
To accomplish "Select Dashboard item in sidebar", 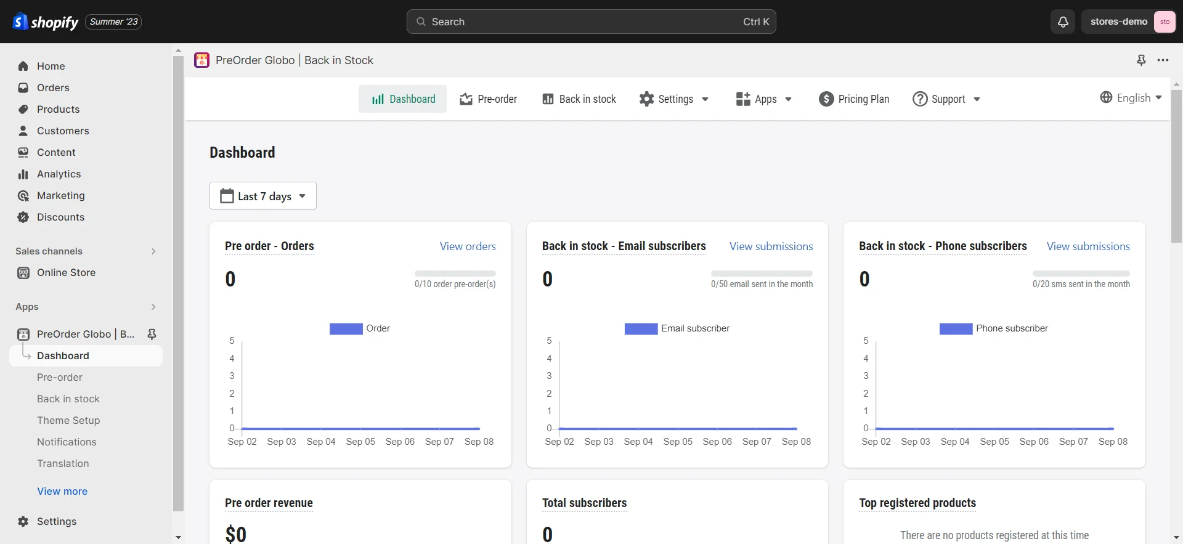I will (x=86, y=355).
